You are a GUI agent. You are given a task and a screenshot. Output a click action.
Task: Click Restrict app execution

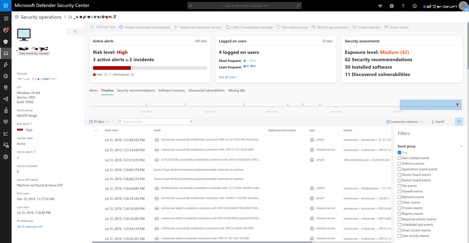[330, 27]
